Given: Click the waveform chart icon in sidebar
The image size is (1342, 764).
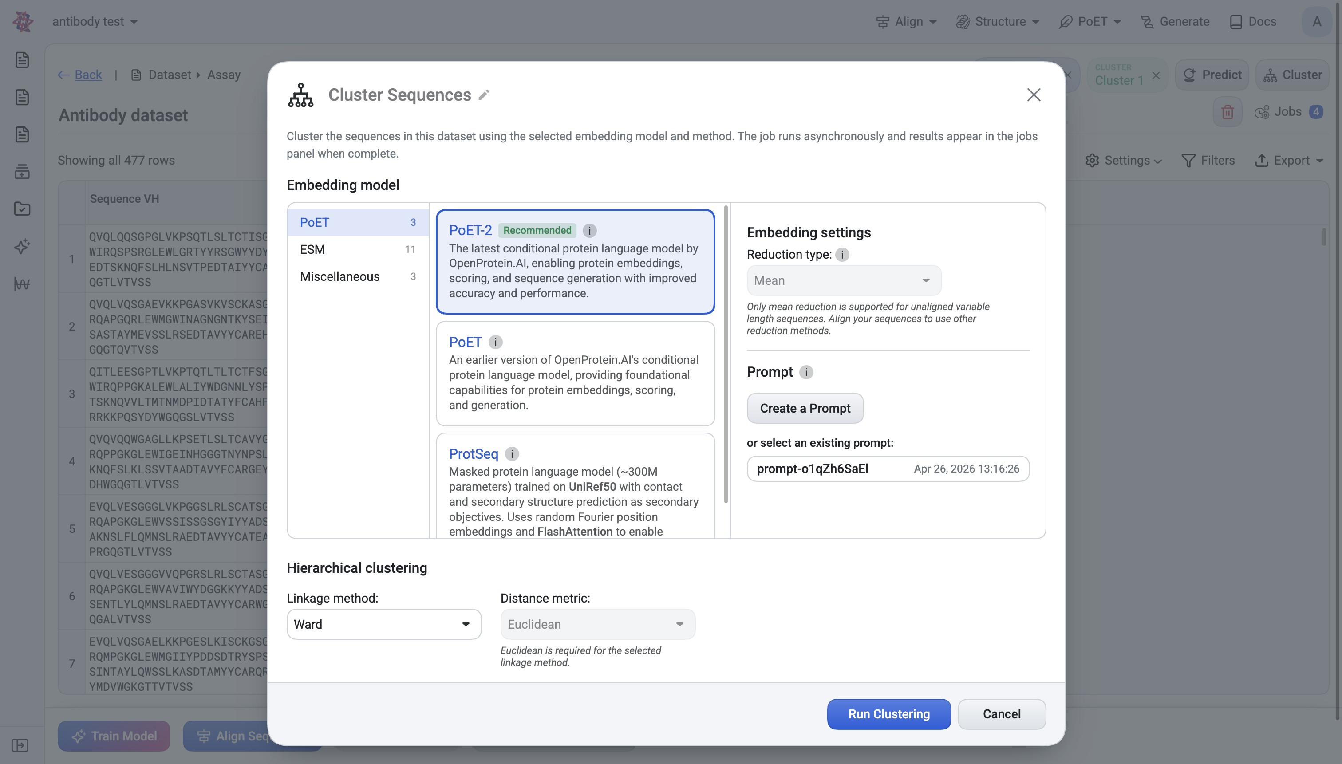Looking at the screenshot, I should pos(22,284).
